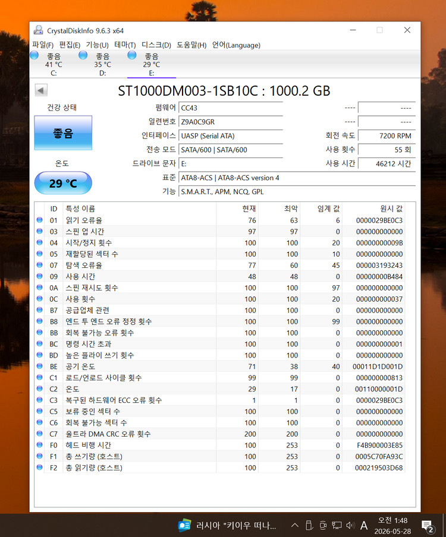Click the serial number field Z9A0C9GR

pos(230,122)
